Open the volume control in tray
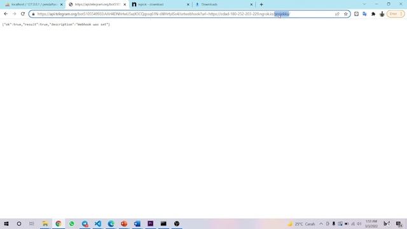 (x=359, y=224)
